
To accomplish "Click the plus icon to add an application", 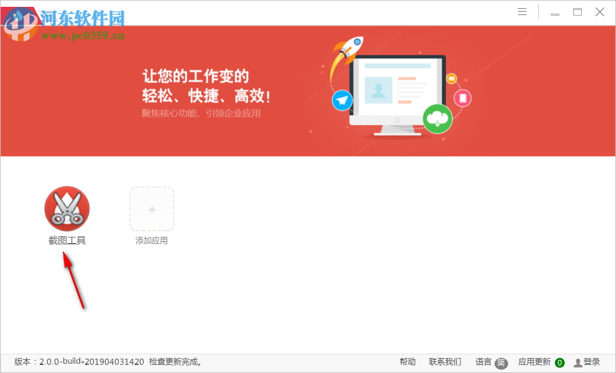I will point(152,209).
